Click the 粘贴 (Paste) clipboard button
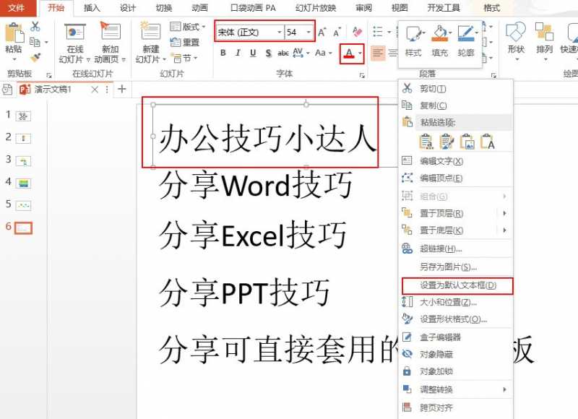This screenshot has width=578, height=419. (x=14, y=41)
